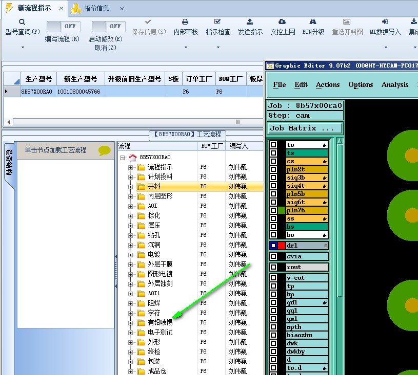Screen dimensions: 418x375
Task: Open the Actions menu in Graphic Editor
Action: 328,84
